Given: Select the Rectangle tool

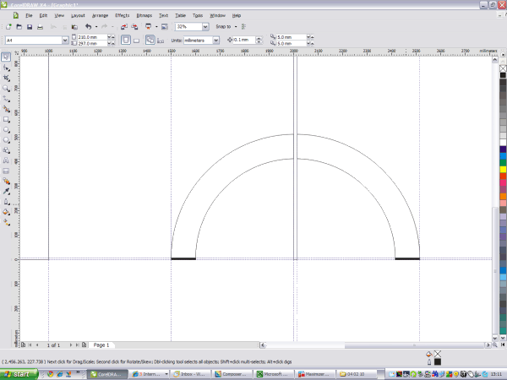Looking at the screenshot, I should pyautogui.click(x=6, y=119).
